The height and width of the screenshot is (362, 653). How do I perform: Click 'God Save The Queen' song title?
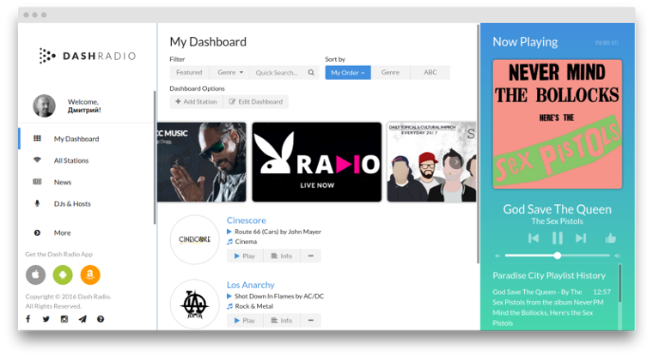(x=558, y=209)
